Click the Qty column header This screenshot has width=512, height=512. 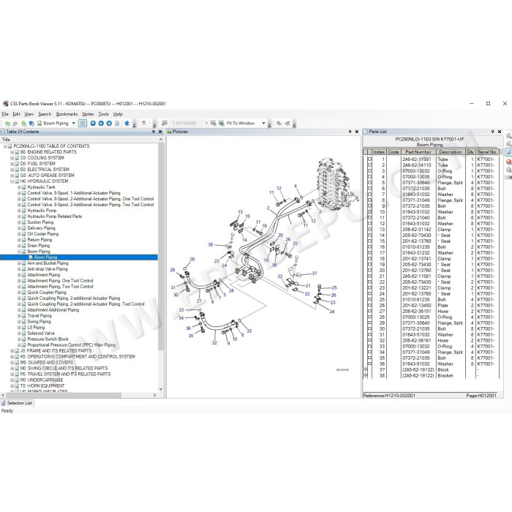click(470, 152)
